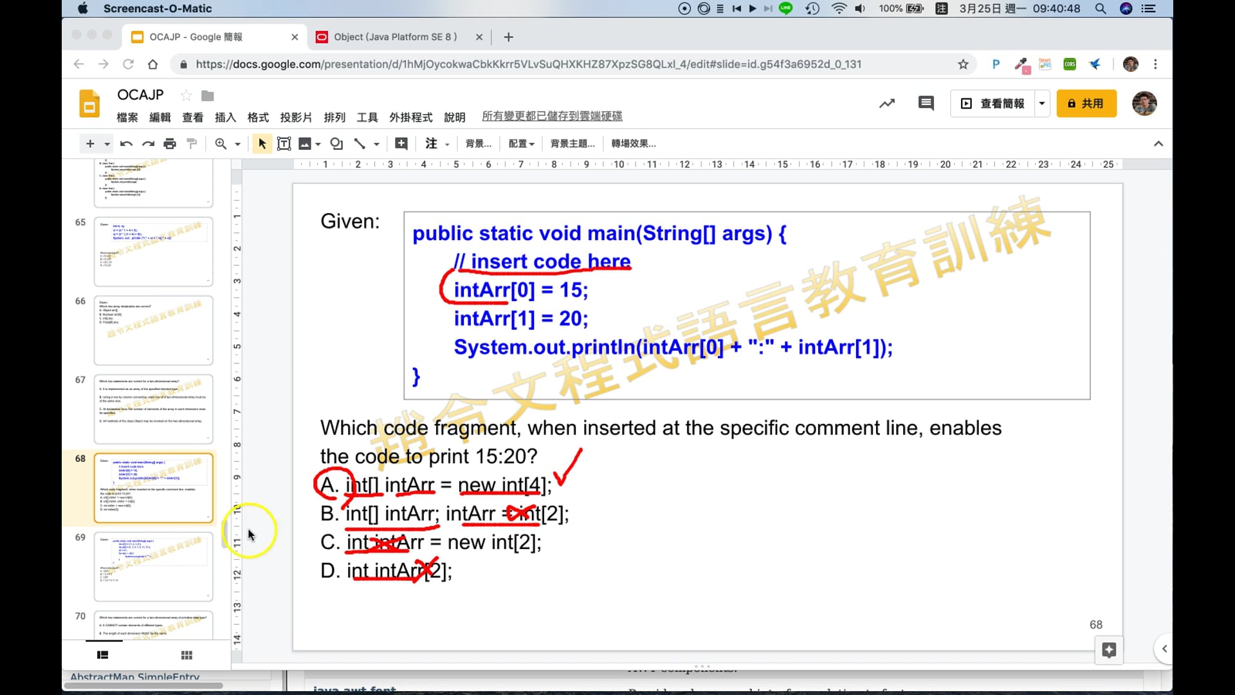Click the add comment toolbar icon
Viewport: 1235px width, 695px height.
(x=401, y=144)
